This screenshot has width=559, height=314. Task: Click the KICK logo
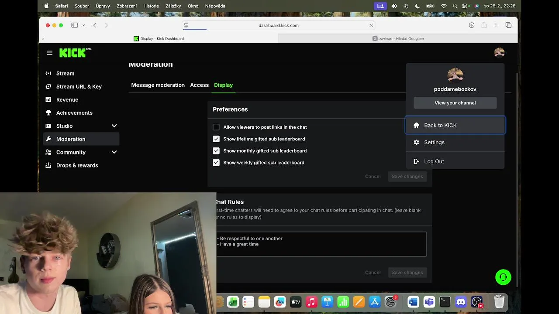point(75,53)
